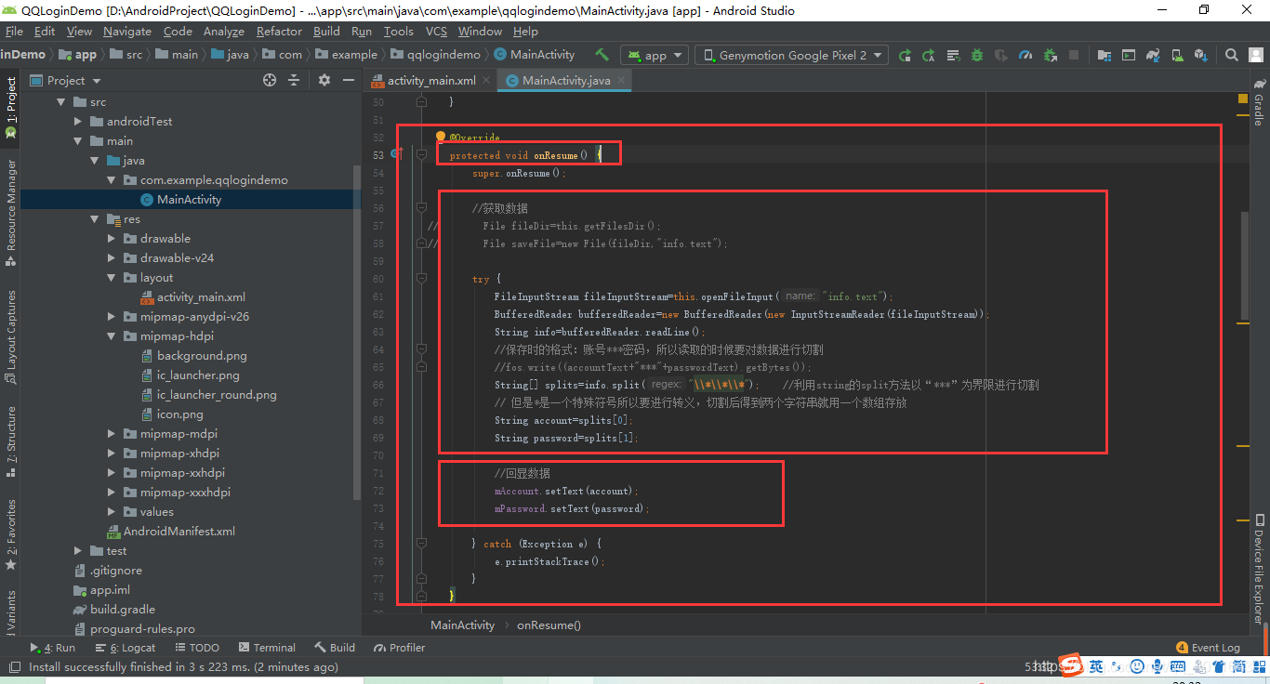Open Project panel gear settings
The width and height of the screenshot is (1270, 684).
click(x=324, y=80)
